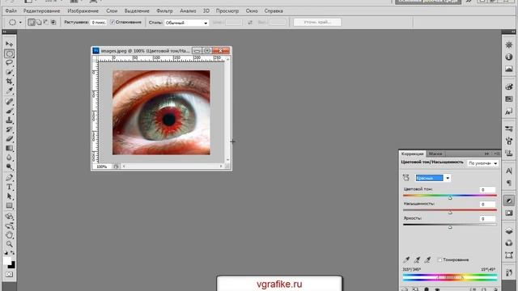This screenshot has height=291, width=518.
Task: Enable the Тонирование colorize checkbox
Action: click(439, 259)
